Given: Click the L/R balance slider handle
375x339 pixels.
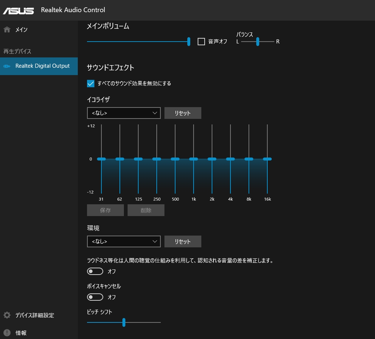Looking at the screenshot, I should click(258, 42).
